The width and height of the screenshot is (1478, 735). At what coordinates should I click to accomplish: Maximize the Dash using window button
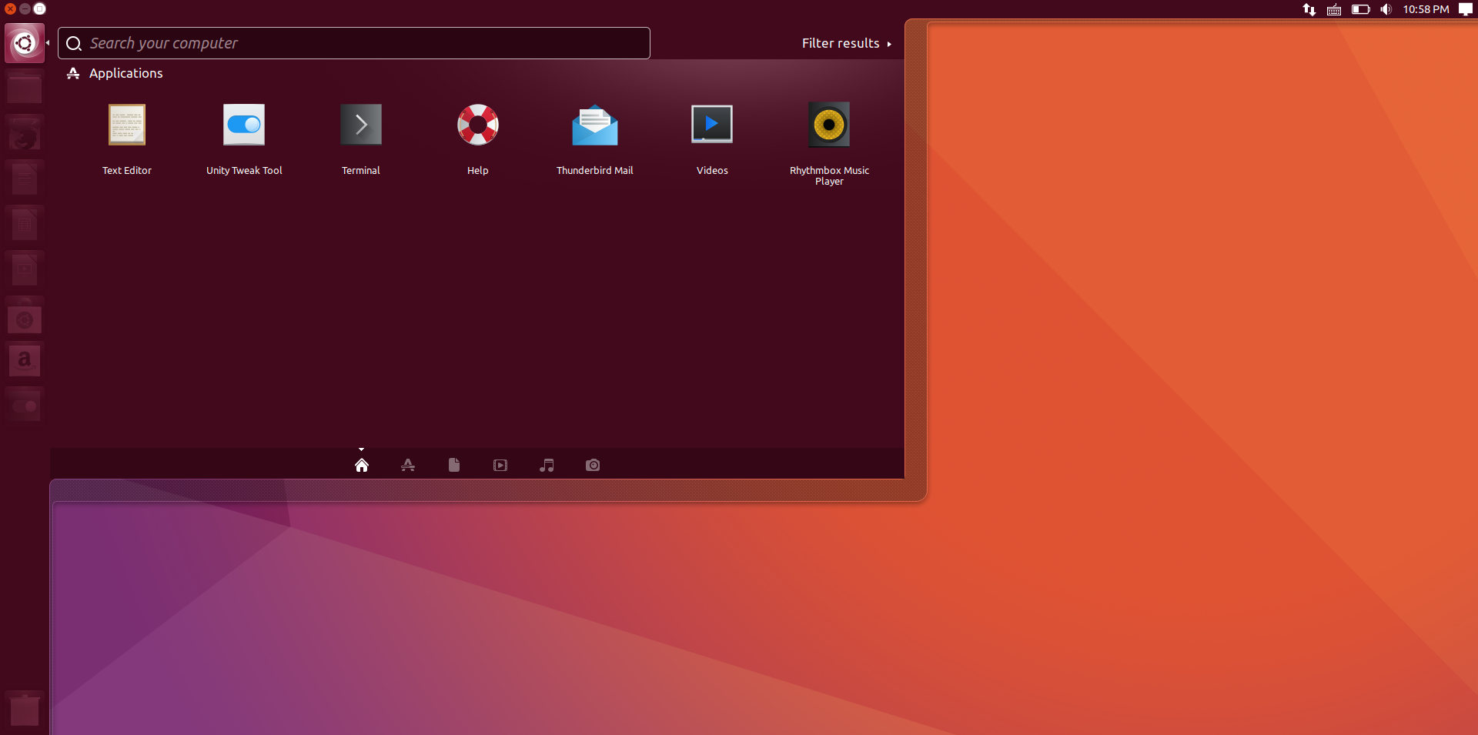[x=40, y=8]
